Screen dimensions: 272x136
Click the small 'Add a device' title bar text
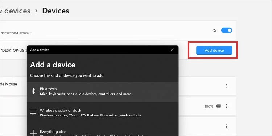tap(40, 50)
